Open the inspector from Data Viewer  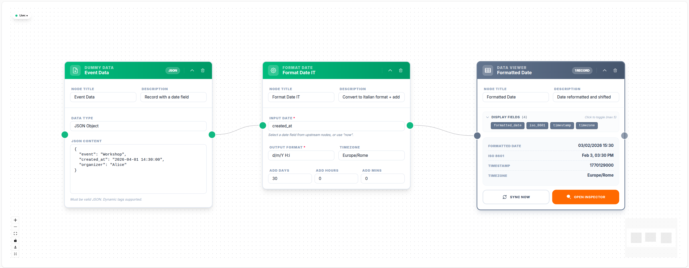[x=586, y=197]
